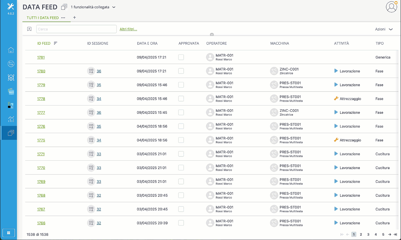Screen dimensions: 401x240
Task: Click the session icon in row 1778
Action: (x=91, y=99)
